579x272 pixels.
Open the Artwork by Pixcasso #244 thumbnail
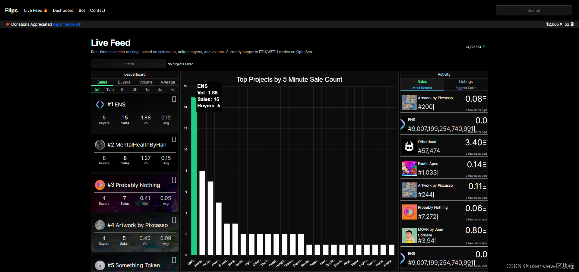click(409, 190)
